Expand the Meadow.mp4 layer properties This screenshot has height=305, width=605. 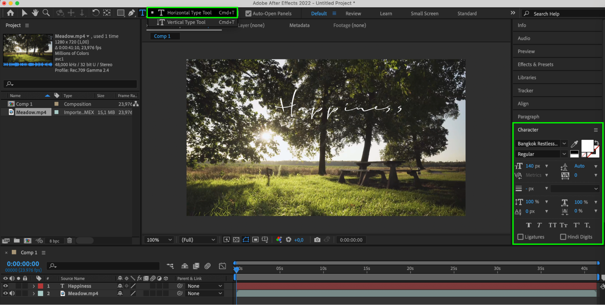[34, 294]
